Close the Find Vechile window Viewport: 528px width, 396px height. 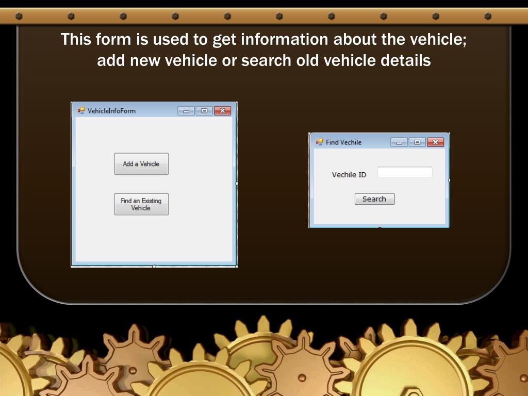(x=435, y=142)
